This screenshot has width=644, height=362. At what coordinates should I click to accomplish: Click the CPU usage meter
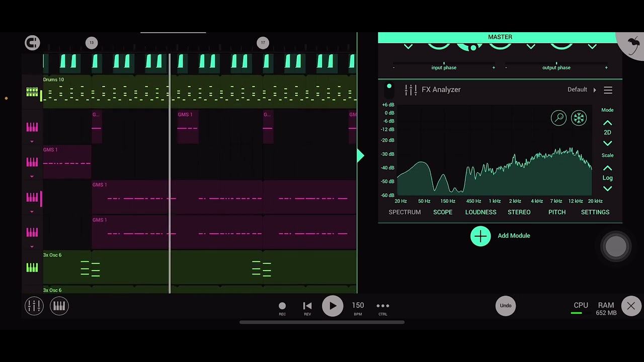pyautogui.click(x=581, y=309)
